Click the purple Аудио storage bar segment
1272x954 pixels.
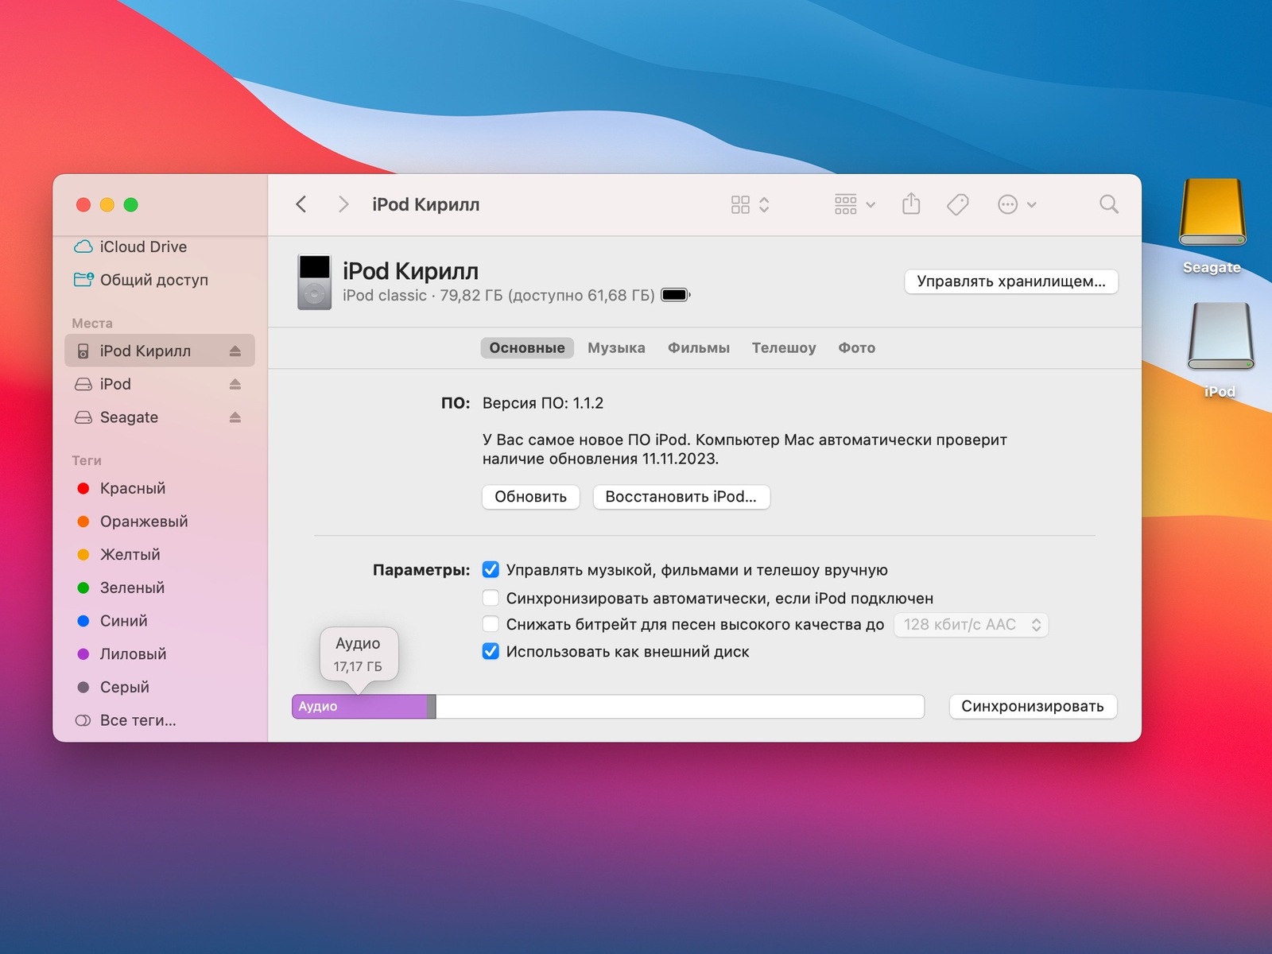(359, 707)
